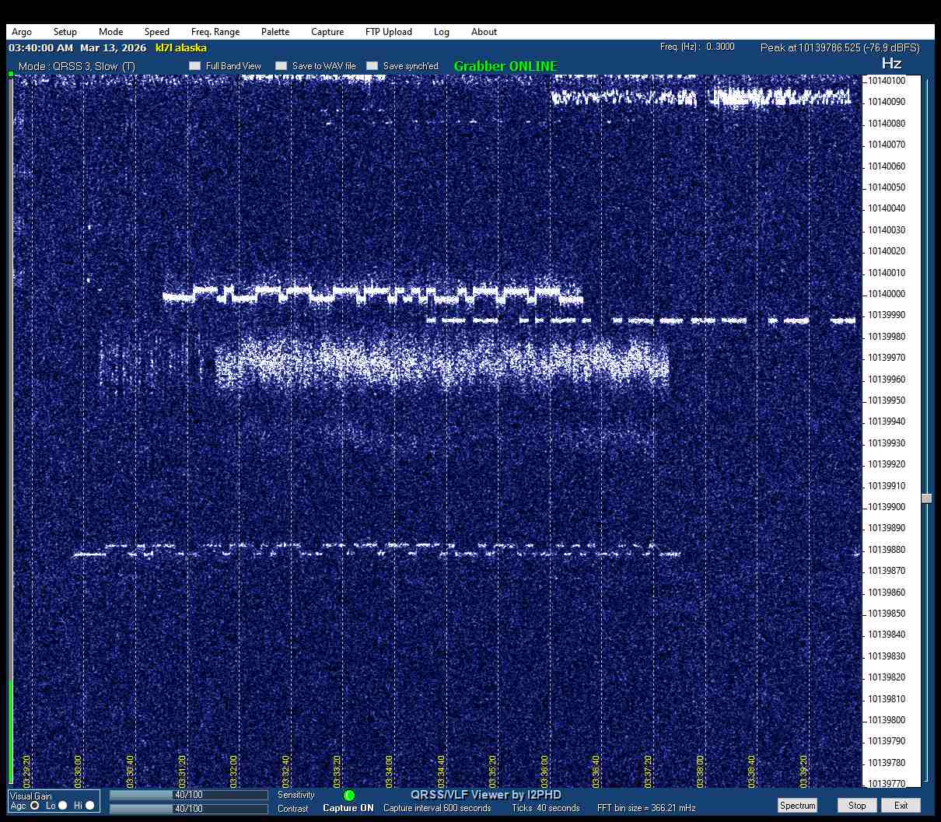Click the green Capture ON indicator light

[349, 796]
